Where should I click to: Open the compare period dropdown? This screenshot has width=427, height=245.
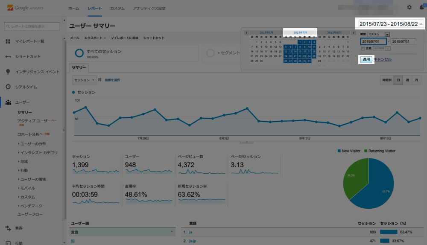382,49
